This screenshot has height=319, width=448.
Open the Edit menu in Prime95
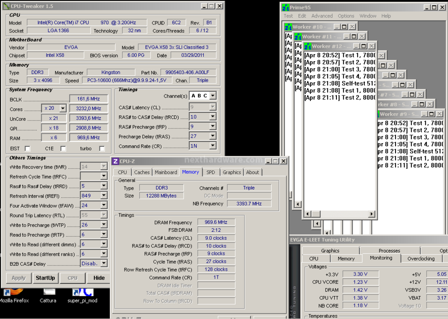302,16
